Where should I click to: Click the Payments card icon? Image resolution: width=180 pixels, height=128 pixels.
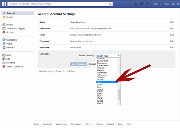tap(4, 63)
